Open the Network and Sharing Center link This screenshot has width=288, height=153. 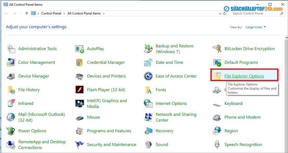(176, 117)
